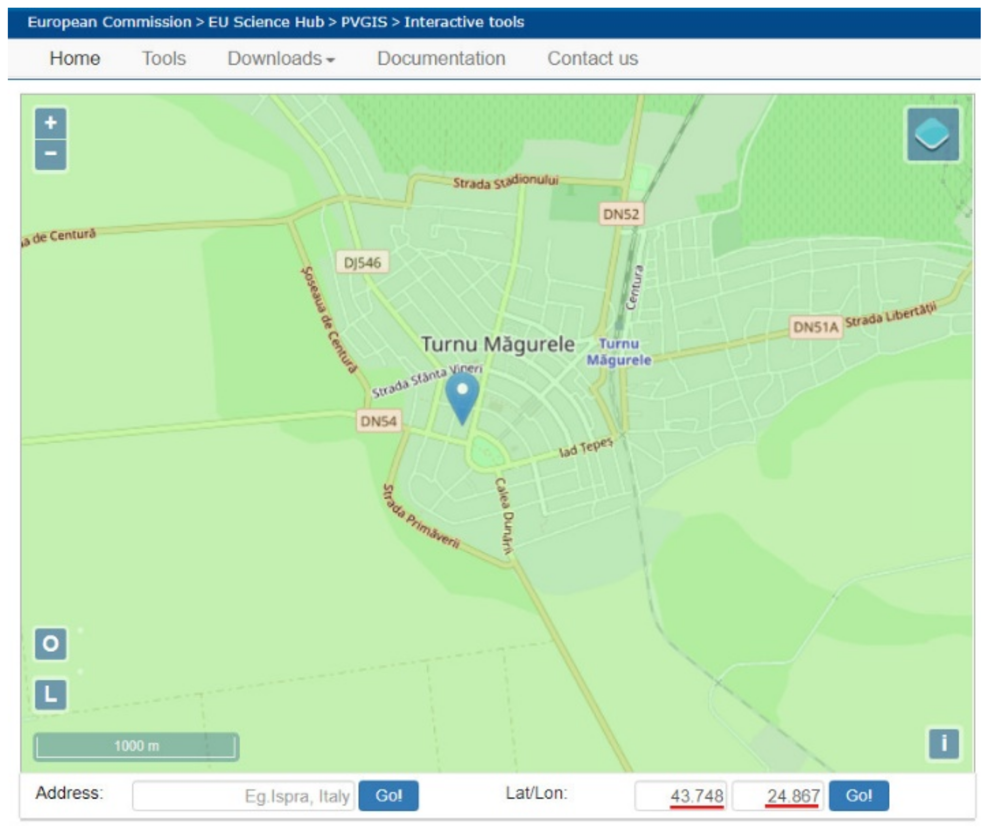This screenshot has height=830, width=985.
Task: Zoom out the map with minus button
Action: (x=51, y=154)
